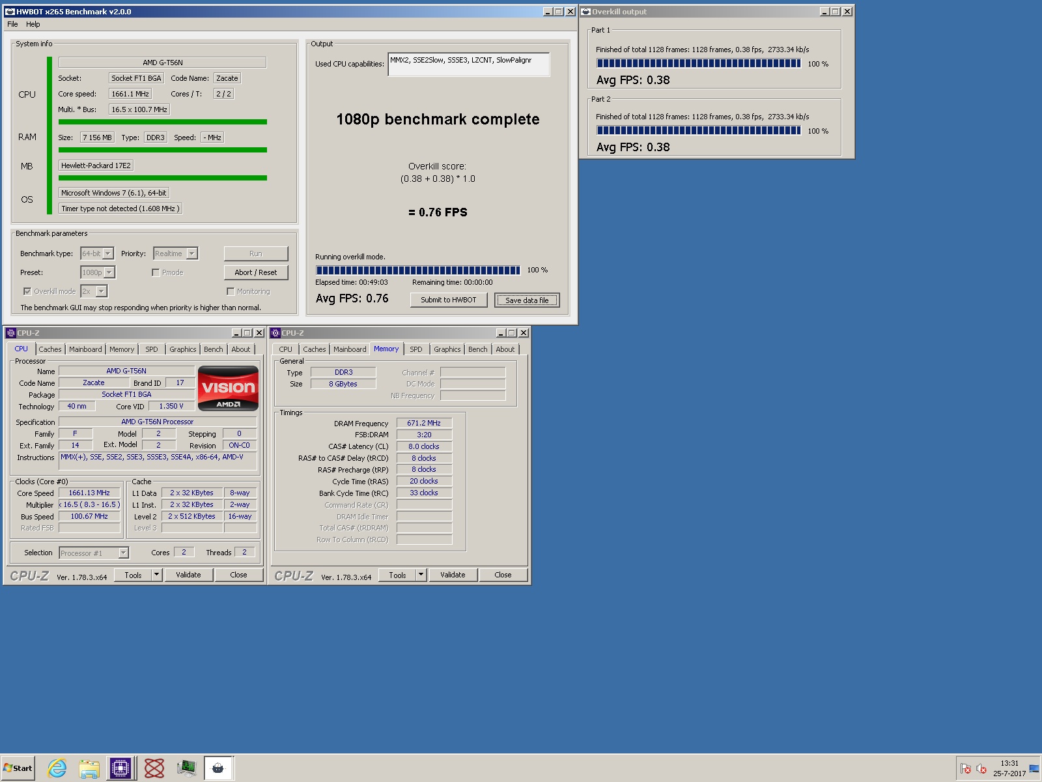Click the Core Speed 1661.13 MHz value

click(x=89, y=493)
